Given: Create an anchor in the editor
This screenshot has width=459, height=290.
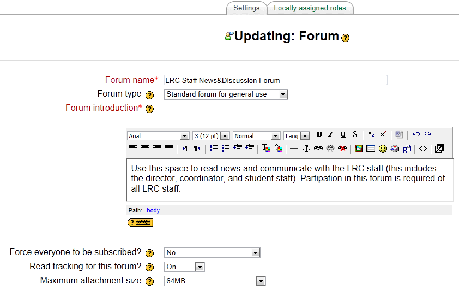Looking at the screenshot, I should click(306, 149).
